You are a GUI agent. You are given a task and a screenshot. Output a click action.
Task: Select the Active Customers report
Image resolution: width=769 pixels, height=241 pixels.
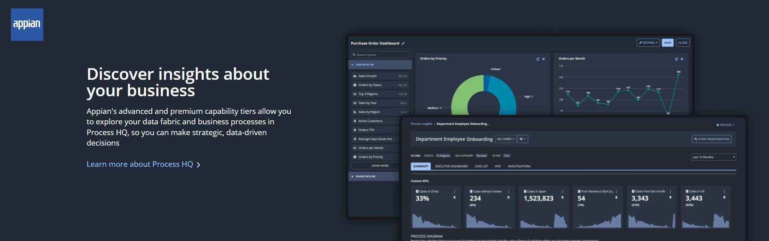[375, 121]
